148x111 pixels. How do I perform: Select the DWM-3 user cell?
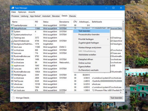click(x=63, y=47)
